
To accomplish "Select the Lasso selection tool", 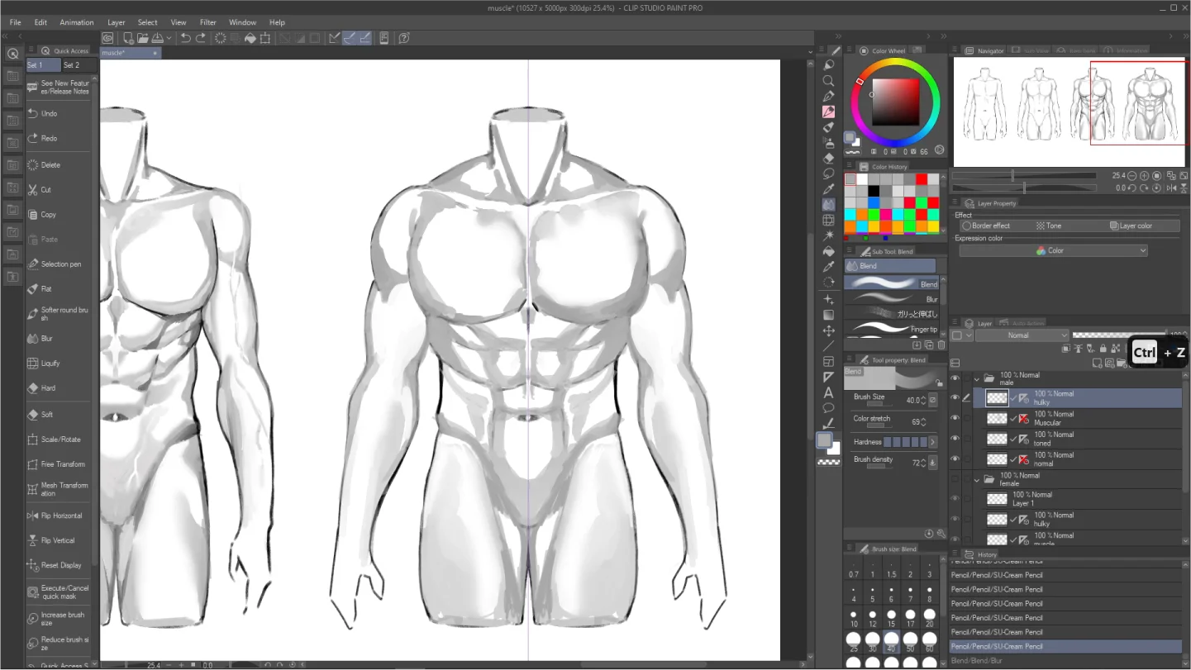I will pos(828,173).
